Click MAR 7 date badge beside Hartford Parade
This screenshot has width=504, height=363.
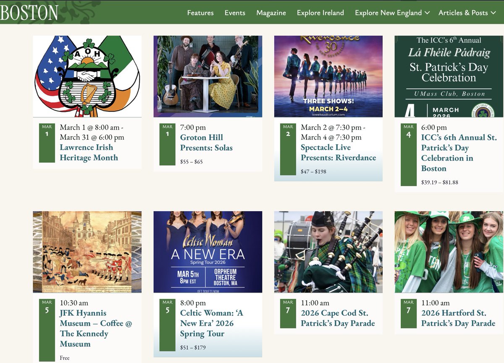pos(409,314)
